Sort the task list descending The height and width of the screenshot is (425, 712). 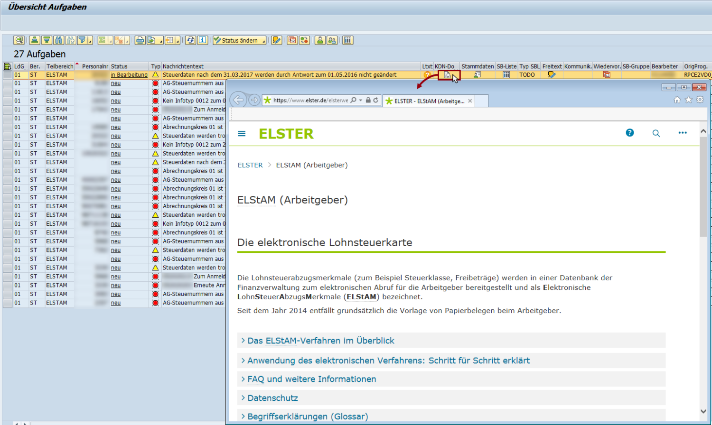(x=47, y=40)
